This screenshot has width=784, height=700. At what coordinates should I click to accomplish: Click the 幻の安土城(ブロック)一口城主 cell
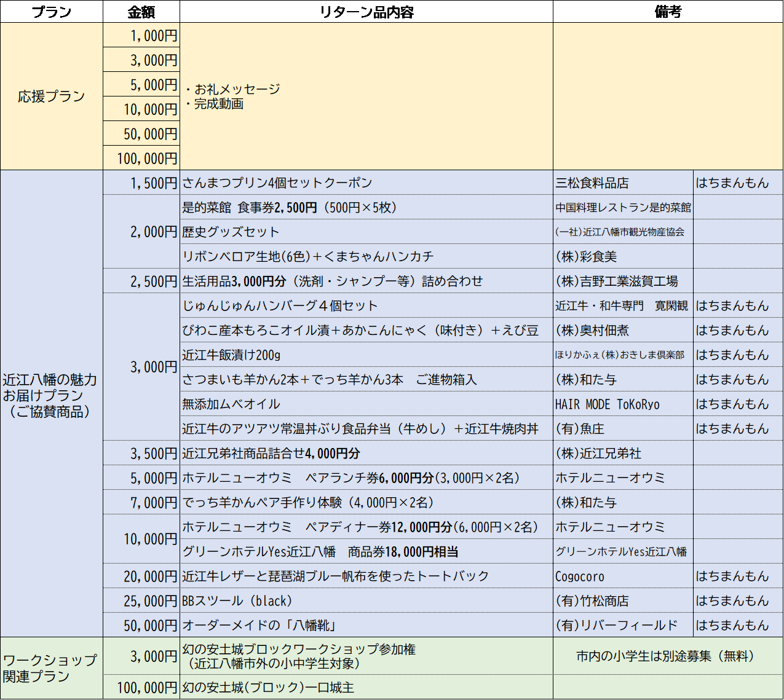coord(268,687)
